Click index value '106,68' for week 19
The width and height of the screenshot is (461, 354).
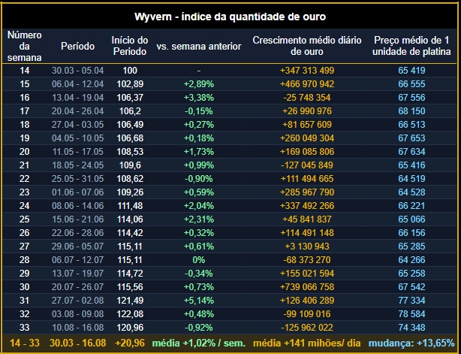click(x=130, y=138)
